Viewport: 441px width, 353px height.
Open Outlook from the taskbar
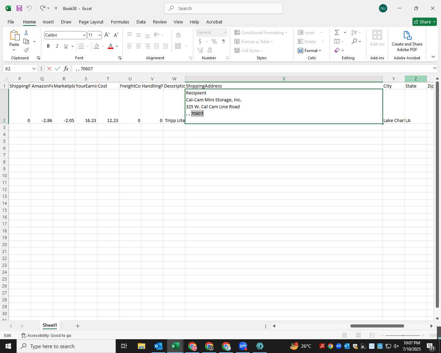(x=158, y=346)
